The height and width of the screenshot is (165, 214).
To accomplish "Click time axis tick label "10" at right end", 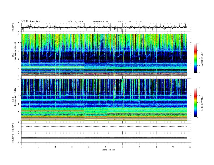I will click(x=190, y=147).
